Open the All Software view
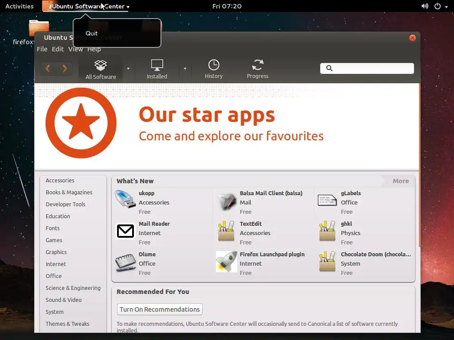The height and width of the screenshot is (340, 454). click(101, 70)
